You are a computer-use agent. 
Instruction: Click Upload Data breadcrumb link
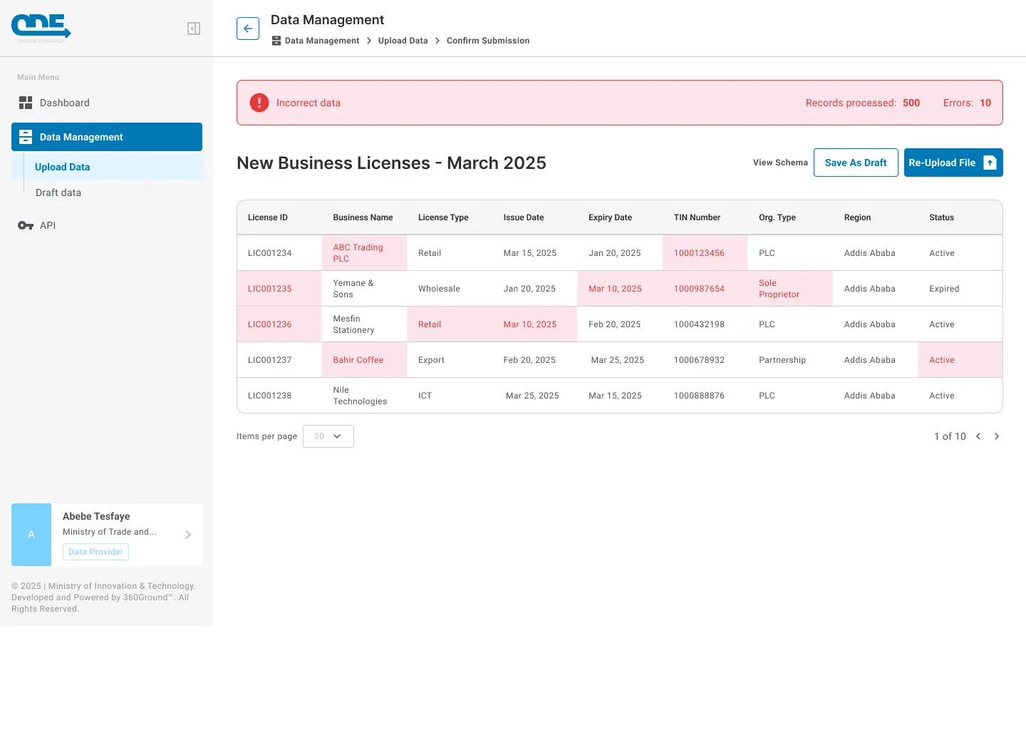(x=403, y=41)
